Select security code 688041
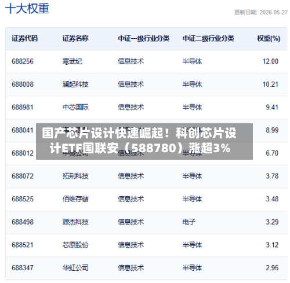This screenshot has height=283, width=290. [x=23, y=130]
